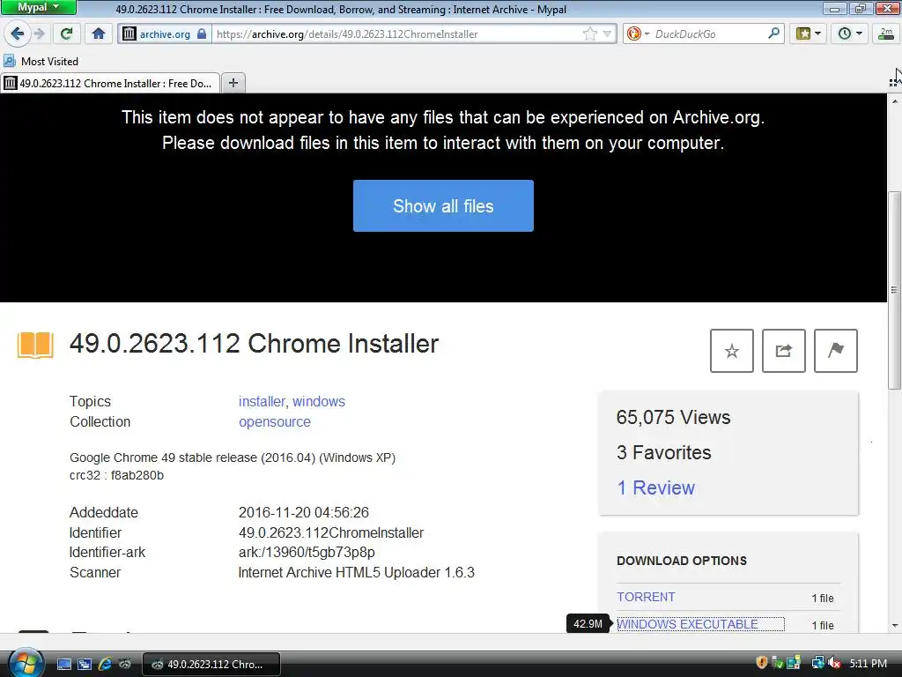
Task: Open the Most Visited bookmarks folder
Action: tap(41, 61)
